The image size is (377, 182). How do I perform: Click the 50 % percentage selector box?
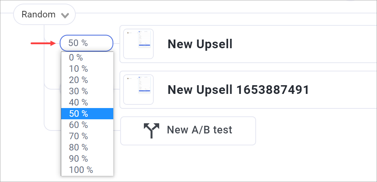[86, 43]
